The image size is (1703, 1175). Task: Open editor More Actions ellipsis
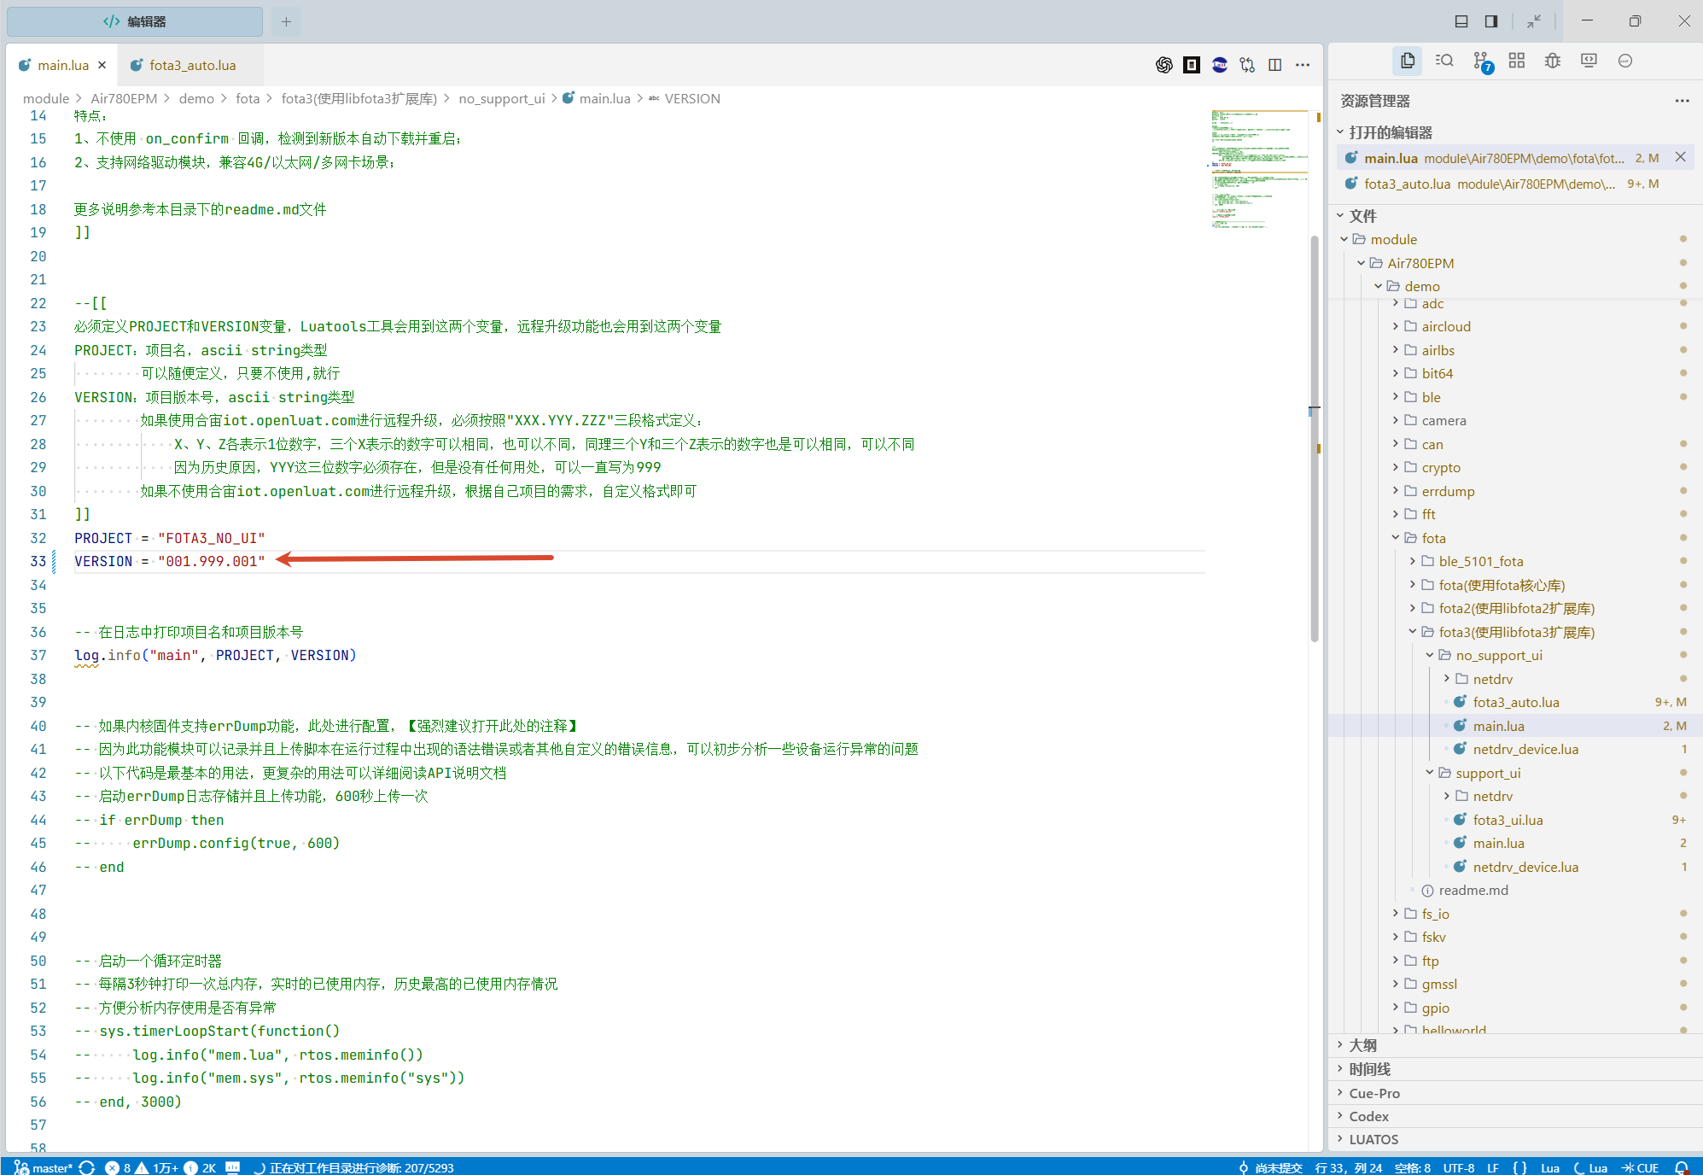point(1303,65)
